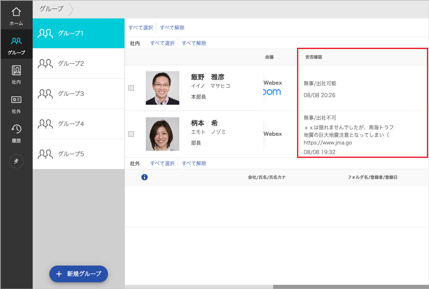Click the Webex link for 柄本 希
This screenshot has height=289, width=429.
[272, 134]
